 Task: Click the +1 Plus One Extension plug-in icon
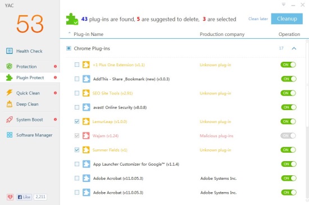[86, 65]
